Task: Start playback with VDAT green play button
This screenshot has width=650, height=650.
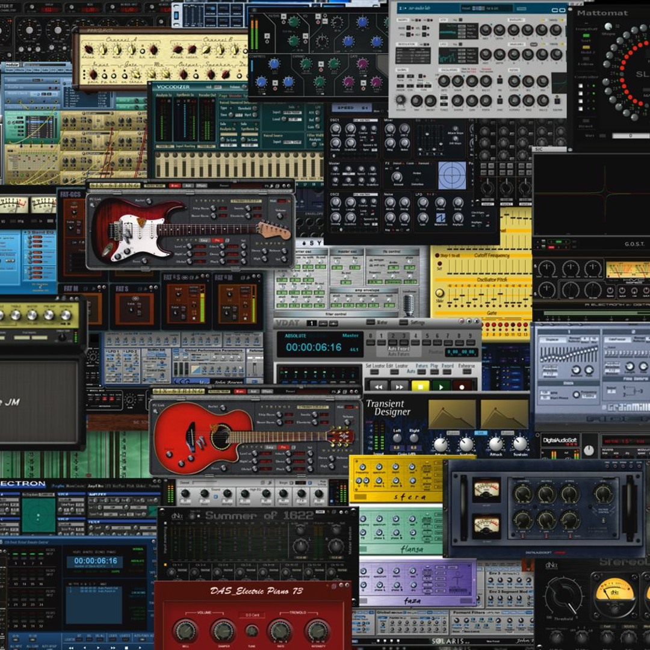Action: 441,386
